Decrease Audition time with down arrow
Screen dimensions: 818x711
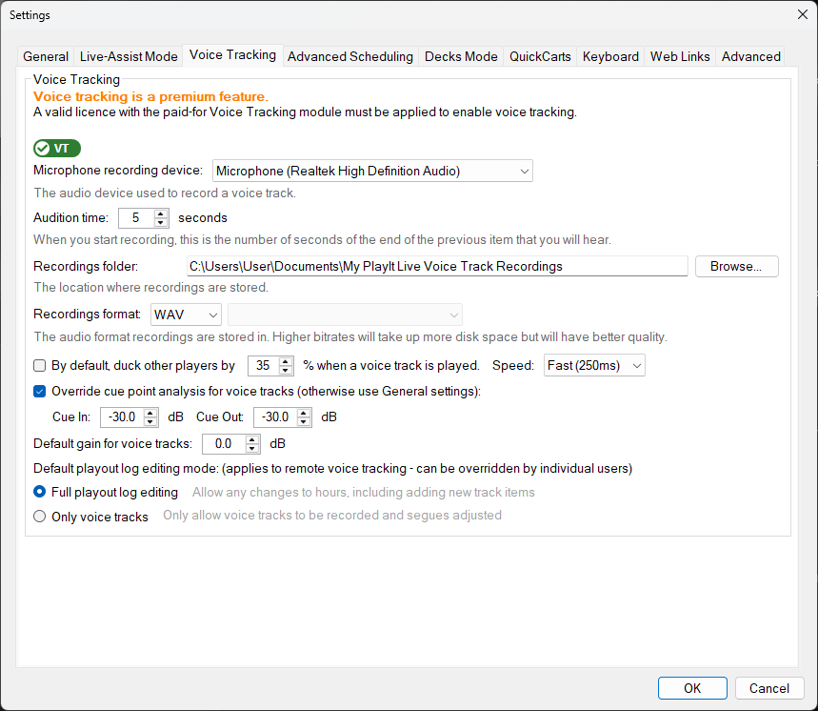point(161,222)
